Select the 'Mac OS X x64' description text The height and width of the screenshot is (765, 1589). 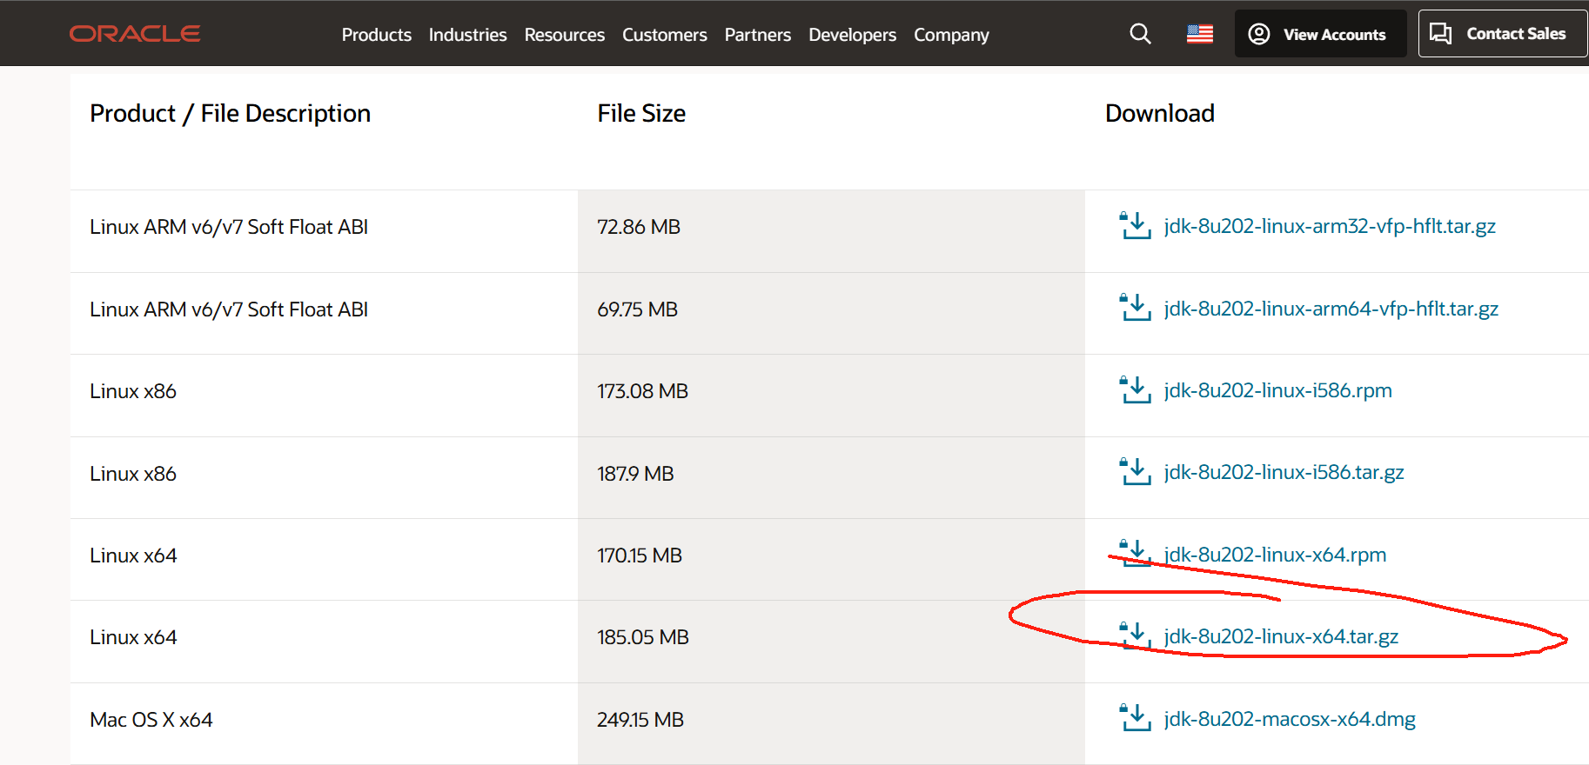151,720
